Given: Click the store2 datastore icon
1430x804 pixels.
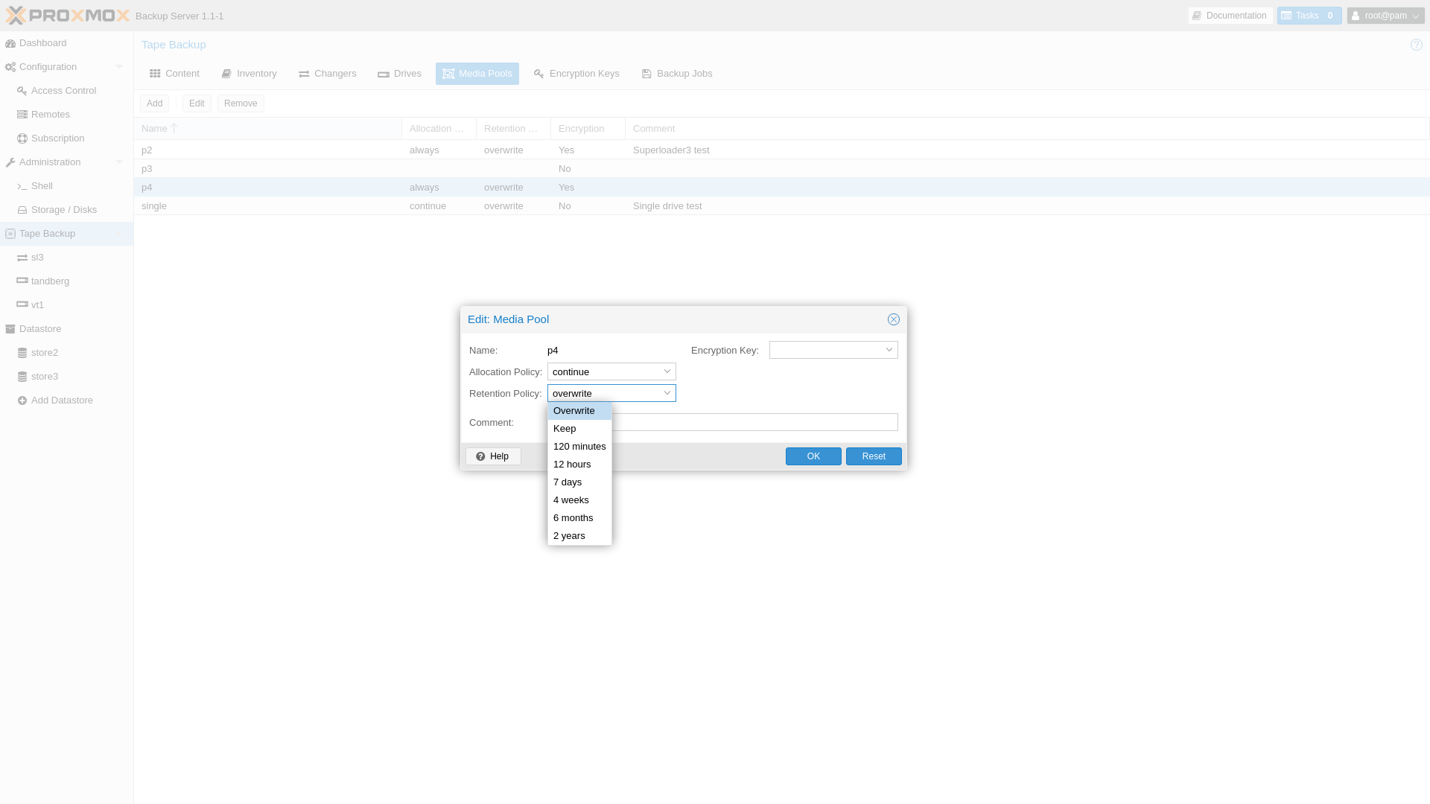Looking at the screenshot, I should (22, 353).
